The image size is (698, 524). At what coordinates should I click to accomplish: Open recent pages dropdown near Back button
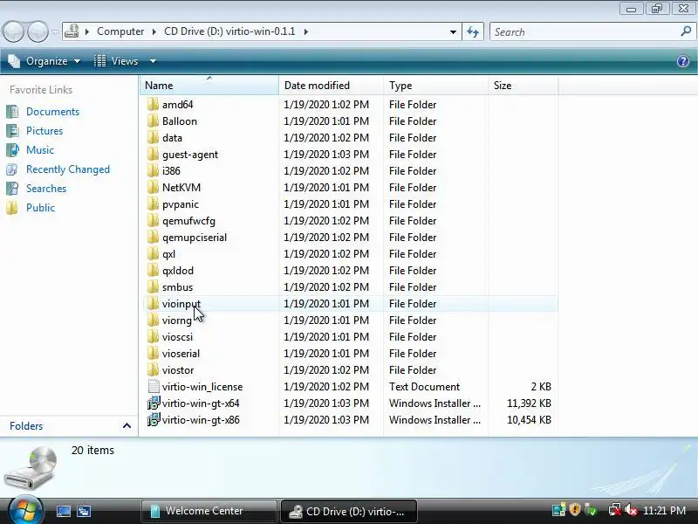click(55, 31)
